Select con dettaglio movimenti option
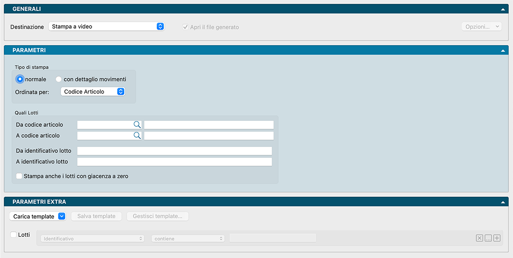This screenshot has width=513, height=258. [x=59, y=79]
